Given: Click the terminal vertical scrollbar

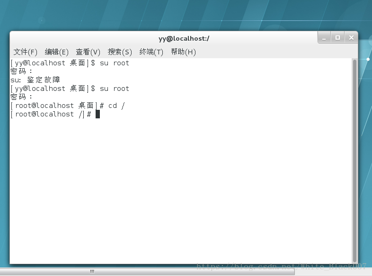Looking at the screenshot, I should 354,160.
